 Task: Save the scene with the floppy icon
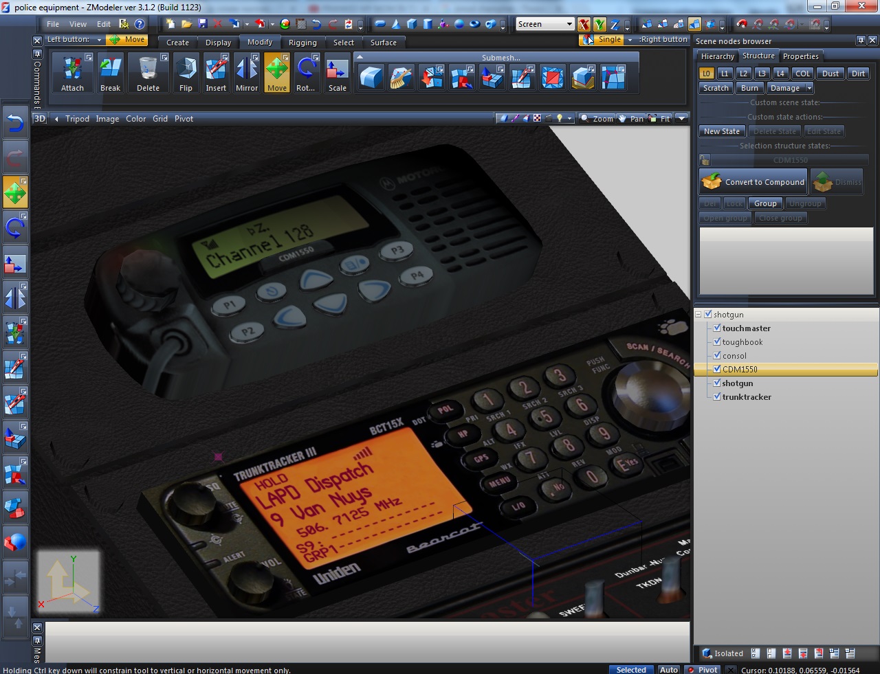202,24
